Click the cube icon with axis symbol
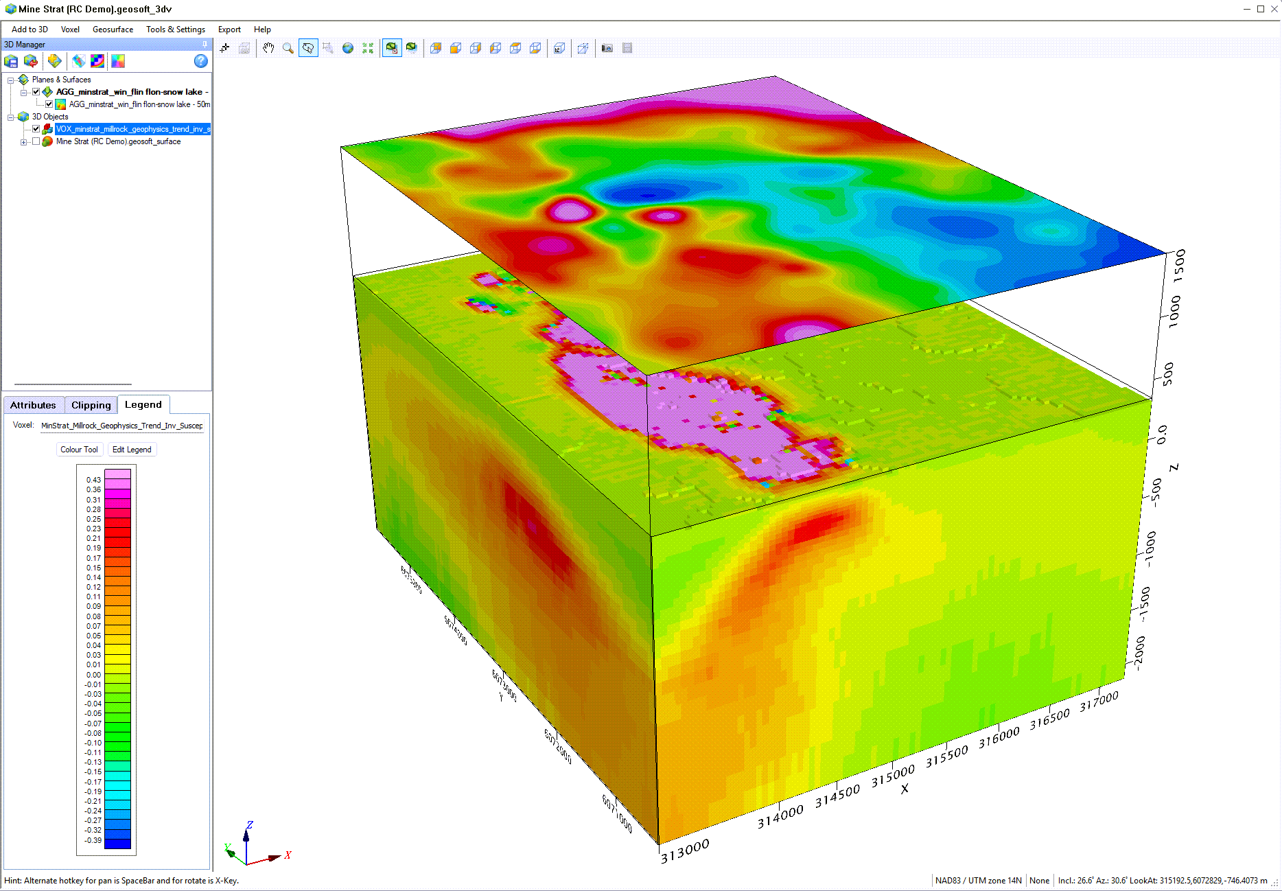This screenshot has width=1282, height=891. (559, 48)
